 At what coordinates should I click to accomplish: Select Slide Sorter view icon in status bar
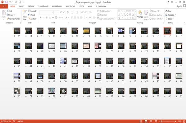pyautogui.click(x=146, y=121)
